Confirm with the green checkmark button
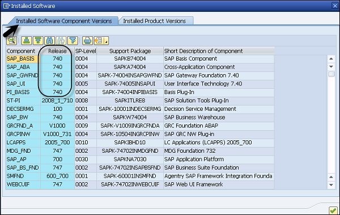This screenshot has width=340, height=215. coord(333,210)
